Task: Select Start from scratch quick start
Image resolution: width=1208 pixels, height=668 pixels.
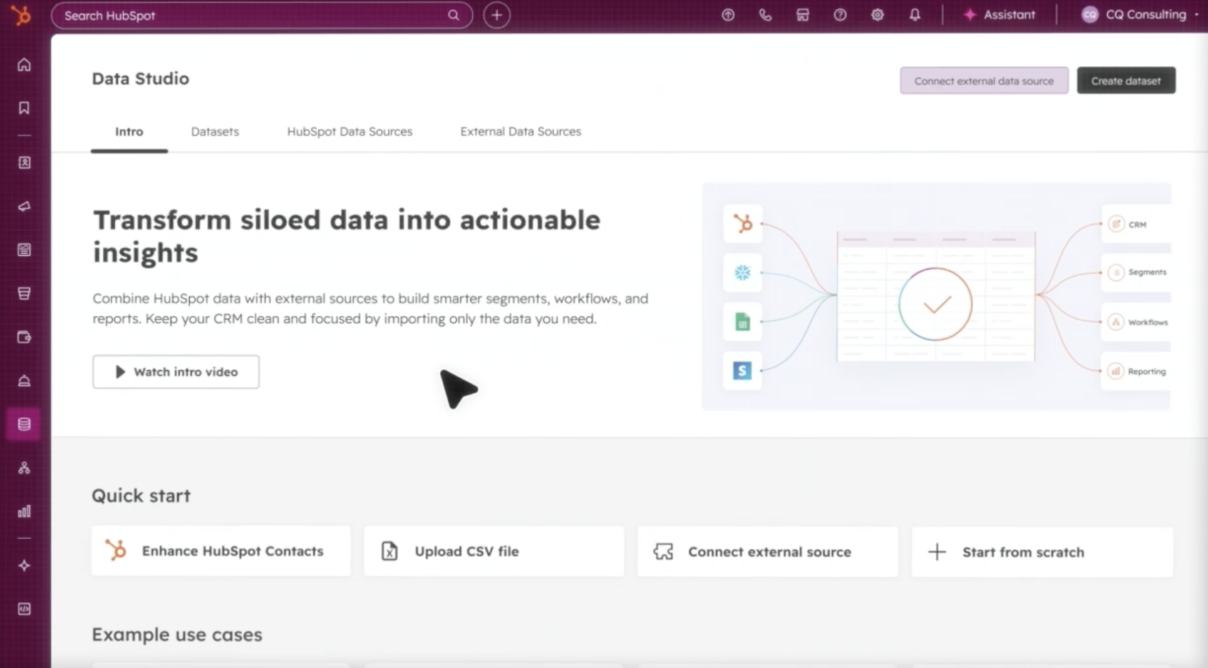Action: (x=1042, y=552)
